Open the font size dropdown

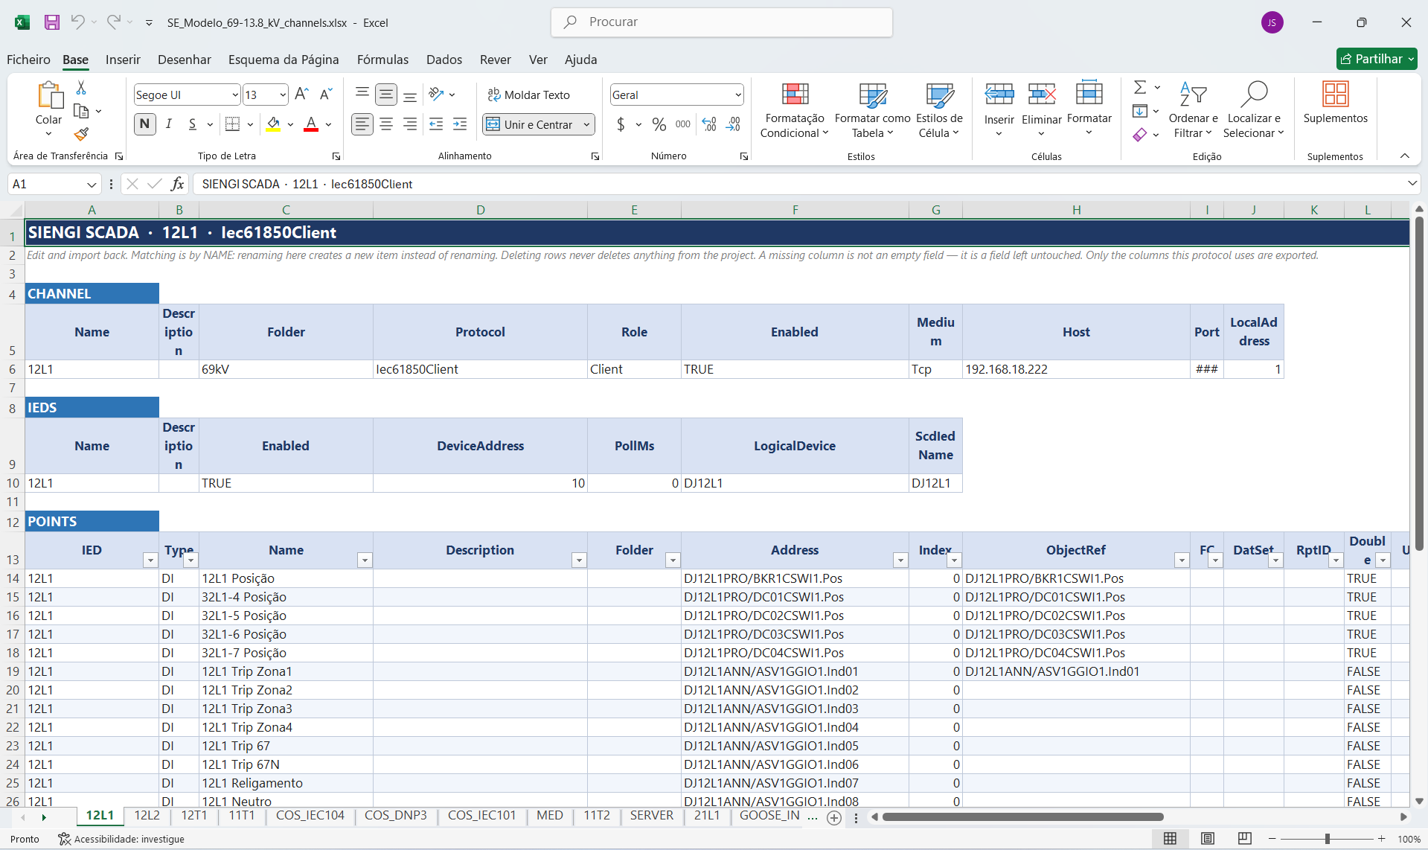(283, 95)
